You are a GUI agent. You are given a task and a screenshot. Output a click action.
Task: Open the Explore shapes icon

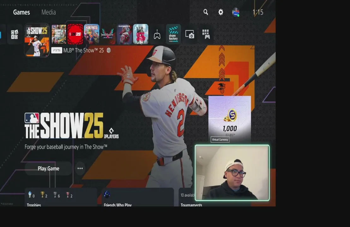pyautogui.click(x=15, y=35)
